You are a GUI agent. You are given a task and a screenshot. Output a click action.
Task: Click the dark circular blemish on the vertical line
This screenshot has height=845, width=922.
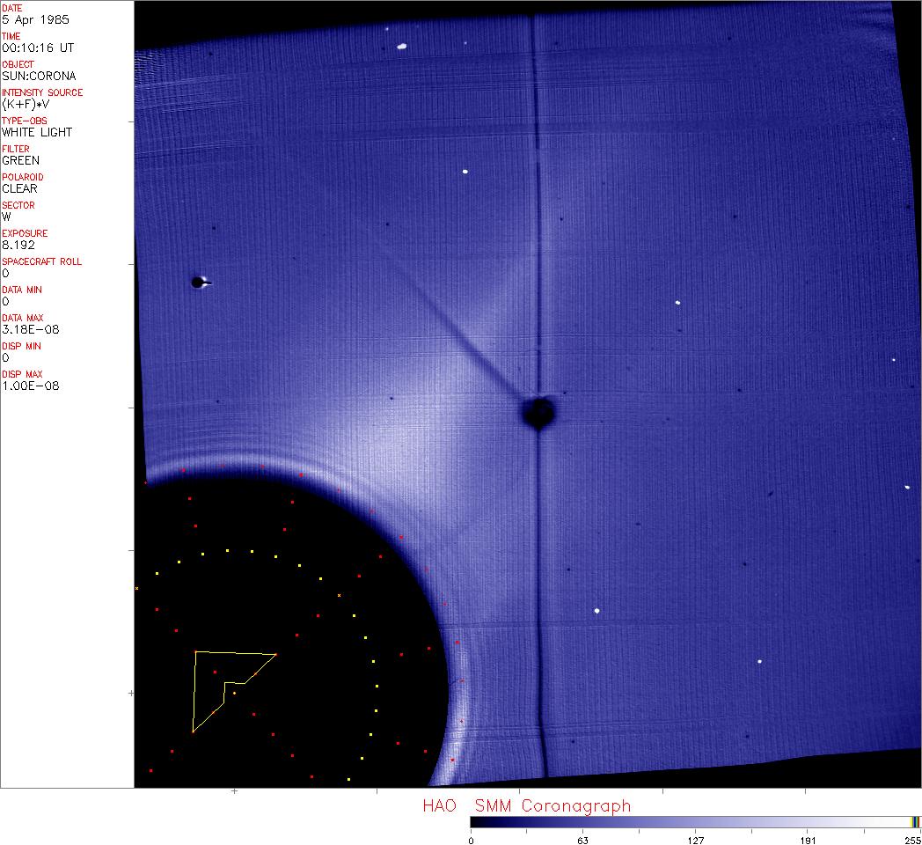pos(538,412)
